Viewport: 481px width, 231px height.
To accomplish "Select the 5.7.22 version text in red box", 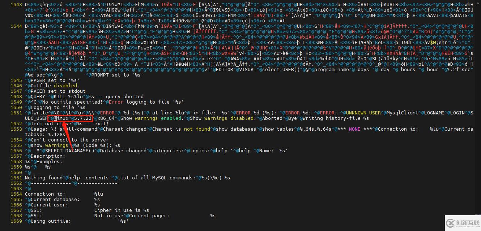I will click(x=83, y=118).
